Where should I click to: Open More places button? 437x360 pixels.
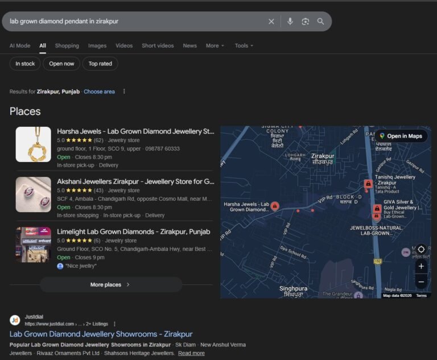click(111, 285)
